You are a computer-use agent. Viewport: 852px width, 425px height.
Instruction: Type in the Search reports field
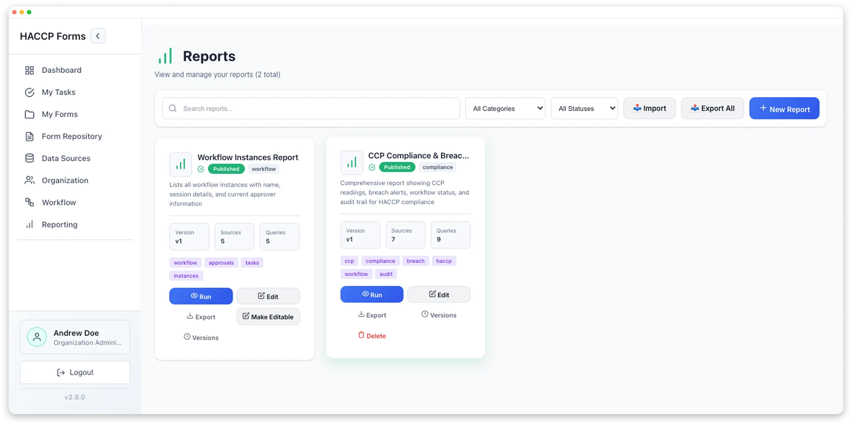pyautogui.click(x=311, y=108)
